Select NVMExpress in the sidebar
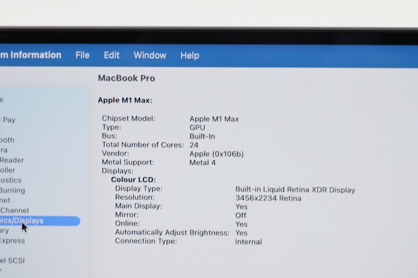This screenshot has width=418, height=278. point(12,241)
